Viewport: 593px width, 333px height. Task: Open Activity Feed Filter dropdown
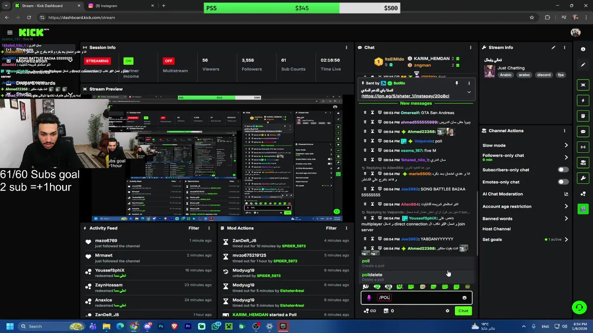coord(194,228)
